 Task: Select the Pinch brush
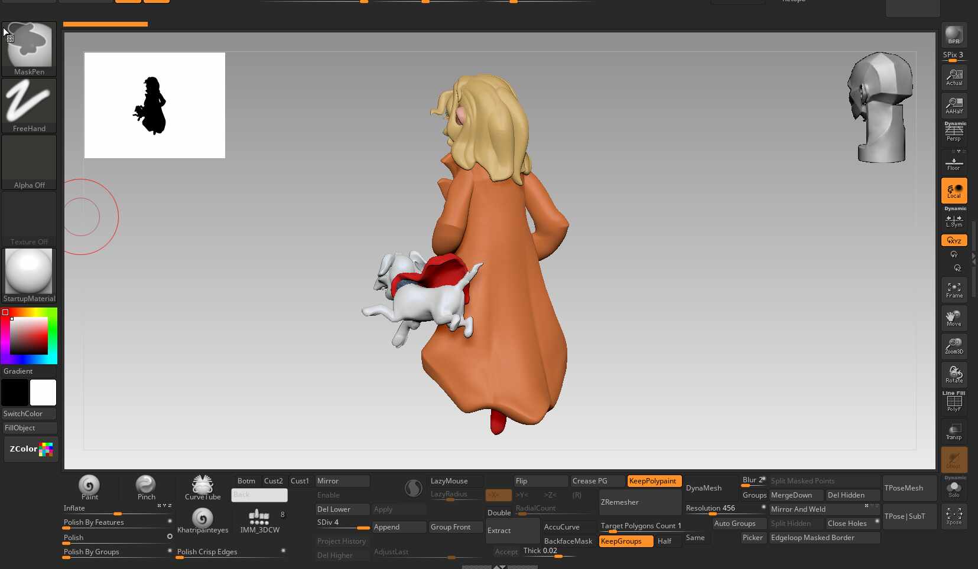(x=146, y=486)
